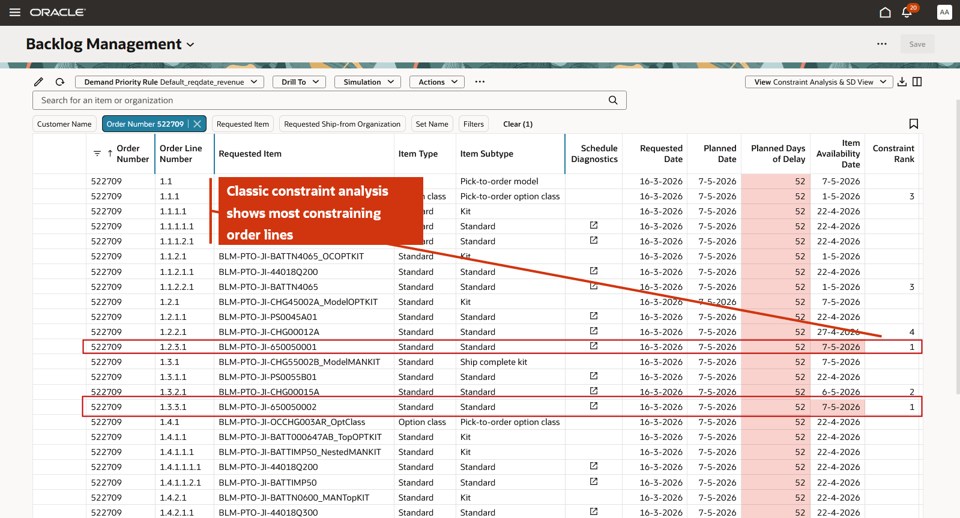Screen dimensions: 960x518
Task: Click availability date 6-5-2026
Action: [x=841, y=391]
